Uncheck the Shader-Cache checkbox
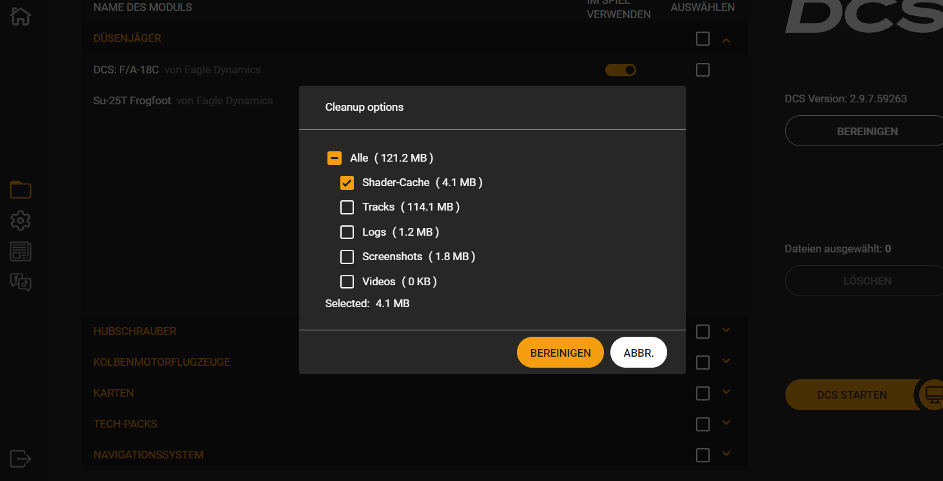 pyautogui.click(x=347, y=183)
